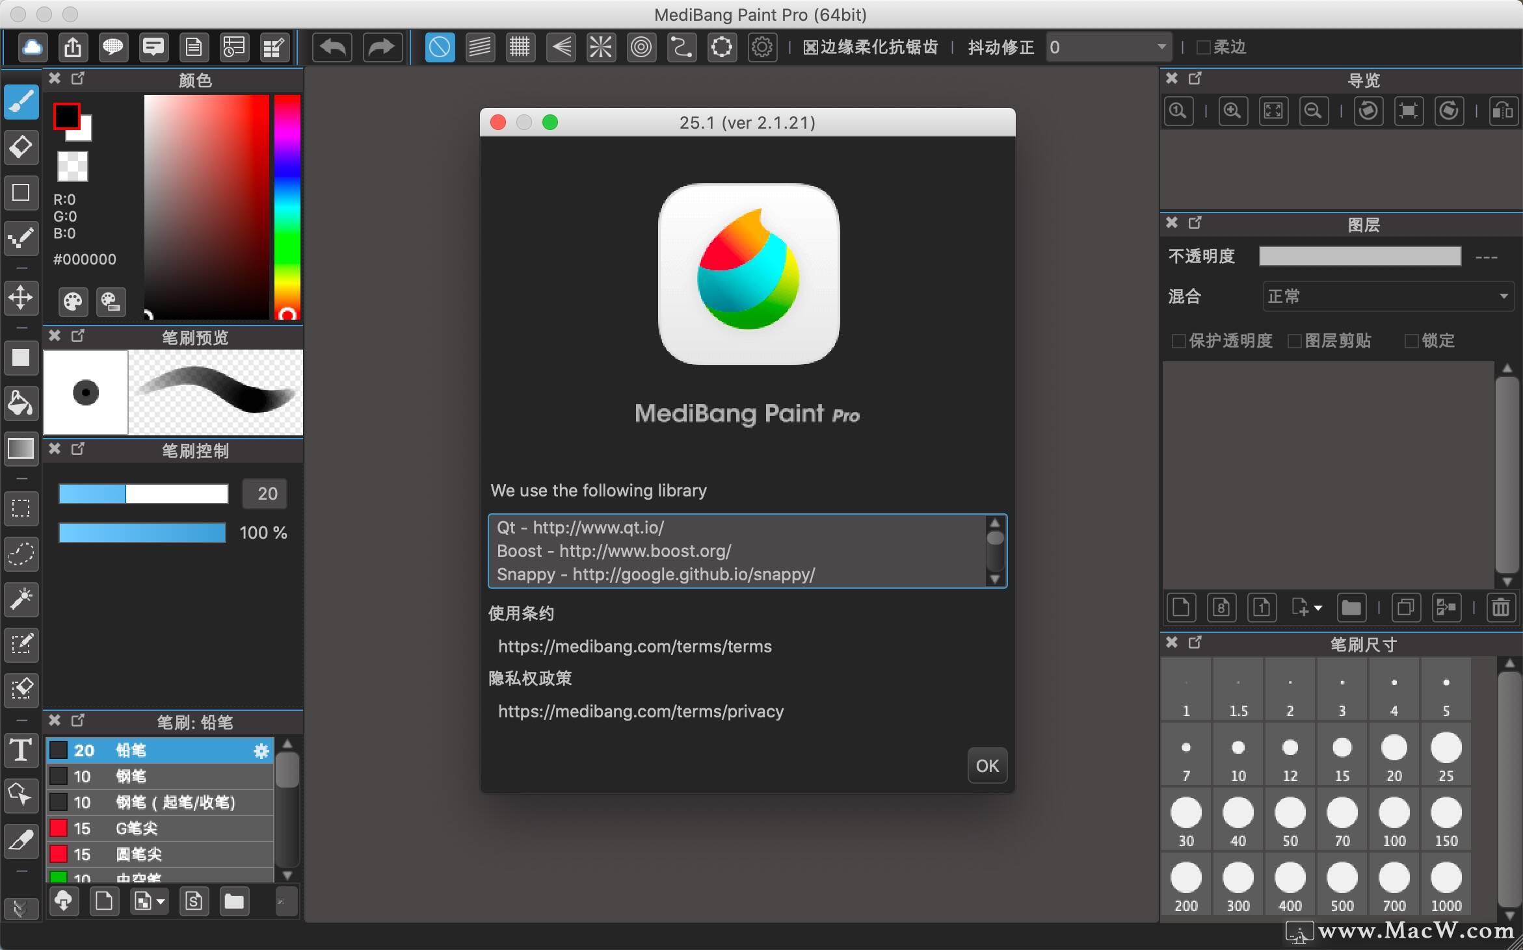Close the 颜色 color panel
The height and width of the screenshot is (950, 1523).
coord(55,79)
